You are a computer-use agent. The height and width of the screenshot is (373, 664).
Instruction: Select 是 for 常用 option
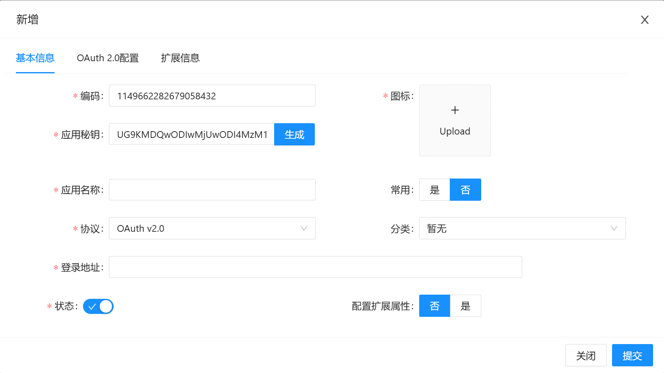coord(435,190)
